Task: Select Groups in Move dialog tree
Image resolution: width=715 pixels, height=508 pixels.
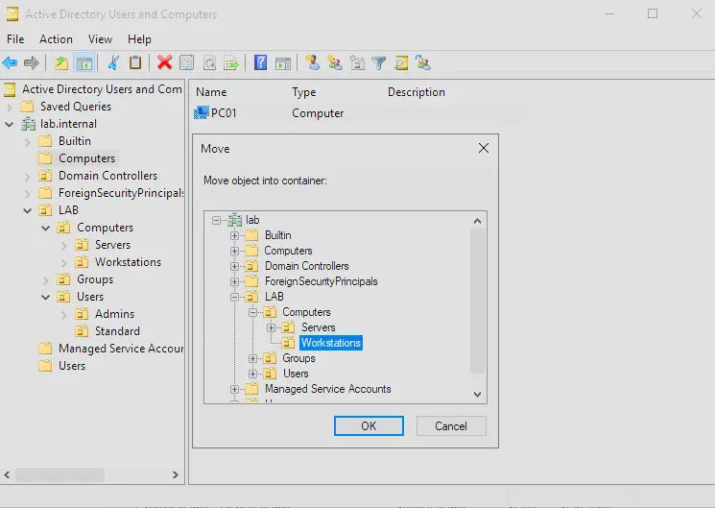Action: click(298, 358)
